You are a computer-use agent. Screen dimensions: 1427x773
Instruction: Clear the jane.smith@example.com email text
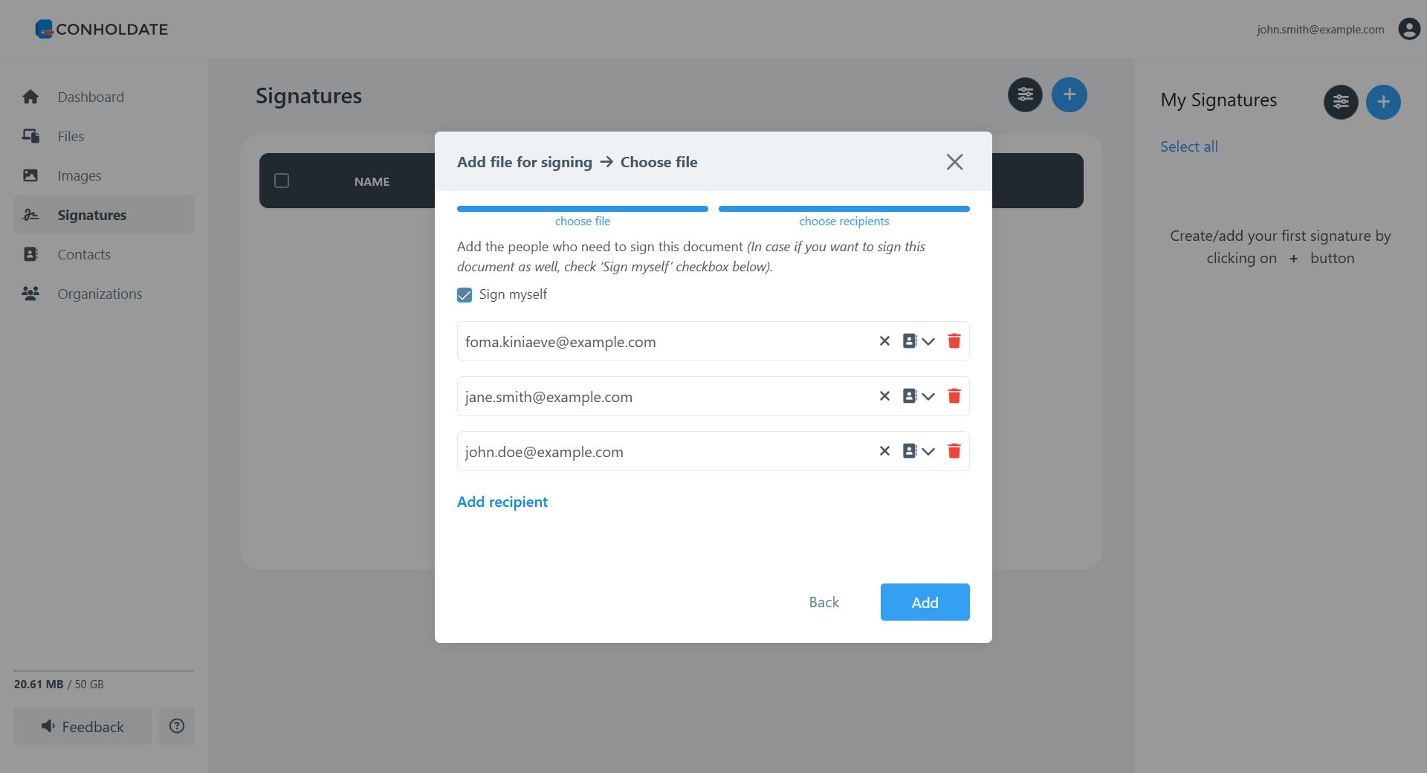point(884,396)
